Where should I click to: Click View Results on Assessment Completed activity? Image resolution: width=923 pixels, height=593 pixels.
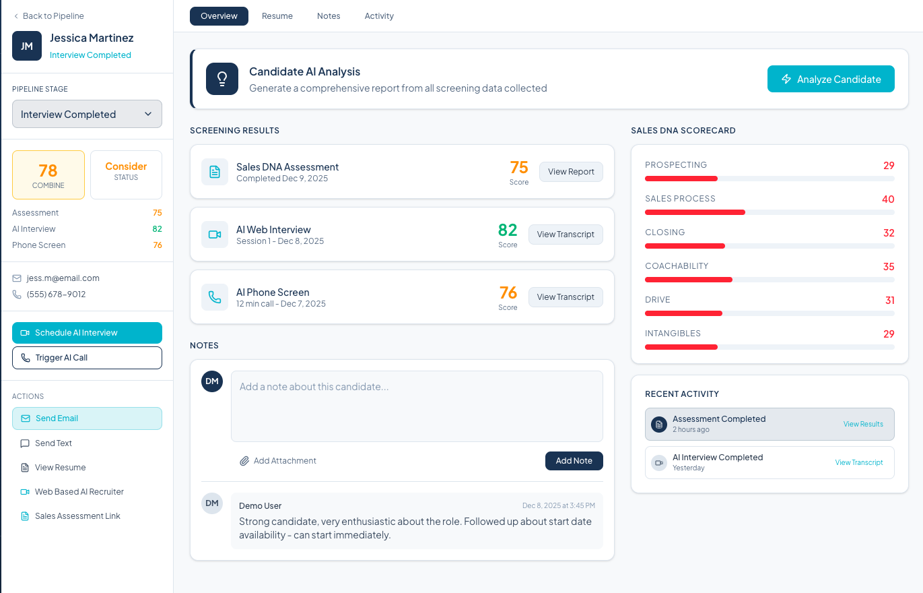pyautogui.click(x=863, y=424)
